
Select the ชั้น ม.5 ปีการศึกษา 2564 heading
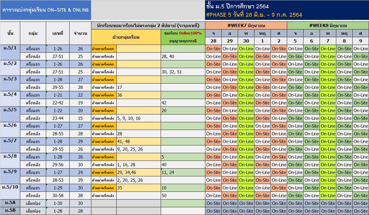(237, 7)
